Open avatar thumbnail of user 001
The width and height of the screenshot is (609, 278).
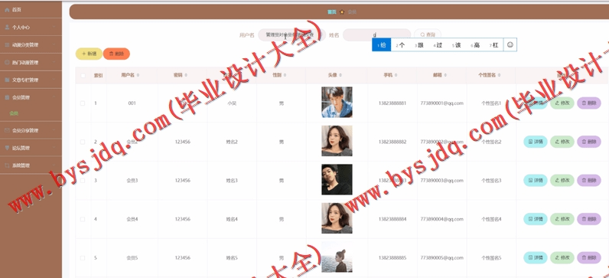[x=337, y=103]
